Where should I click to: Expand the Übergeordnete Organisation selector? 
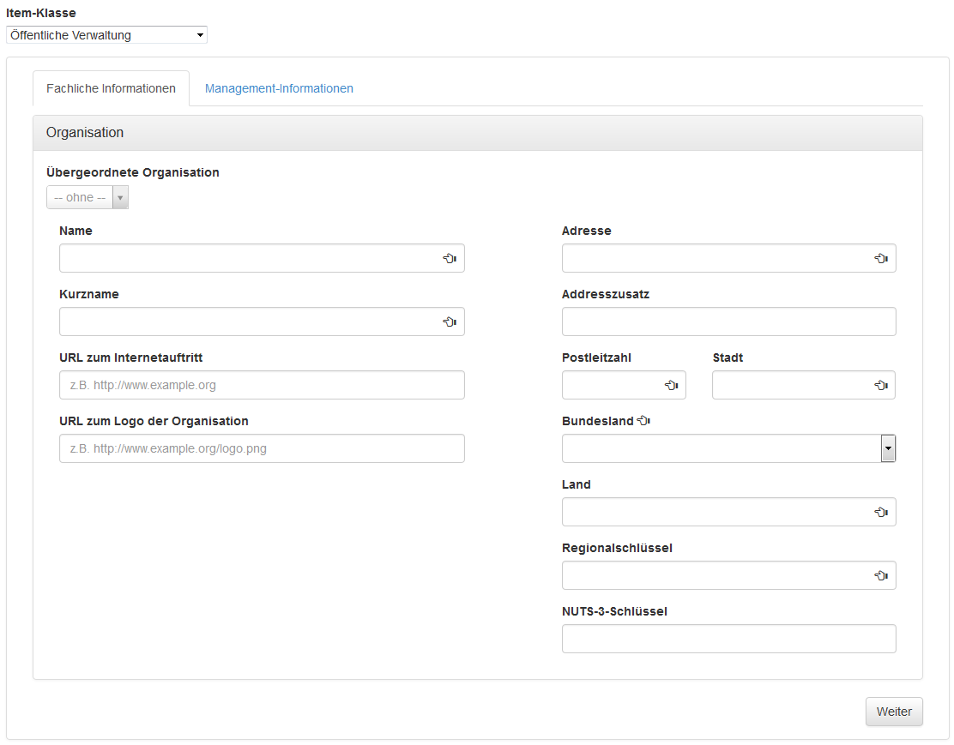point(88,197)
